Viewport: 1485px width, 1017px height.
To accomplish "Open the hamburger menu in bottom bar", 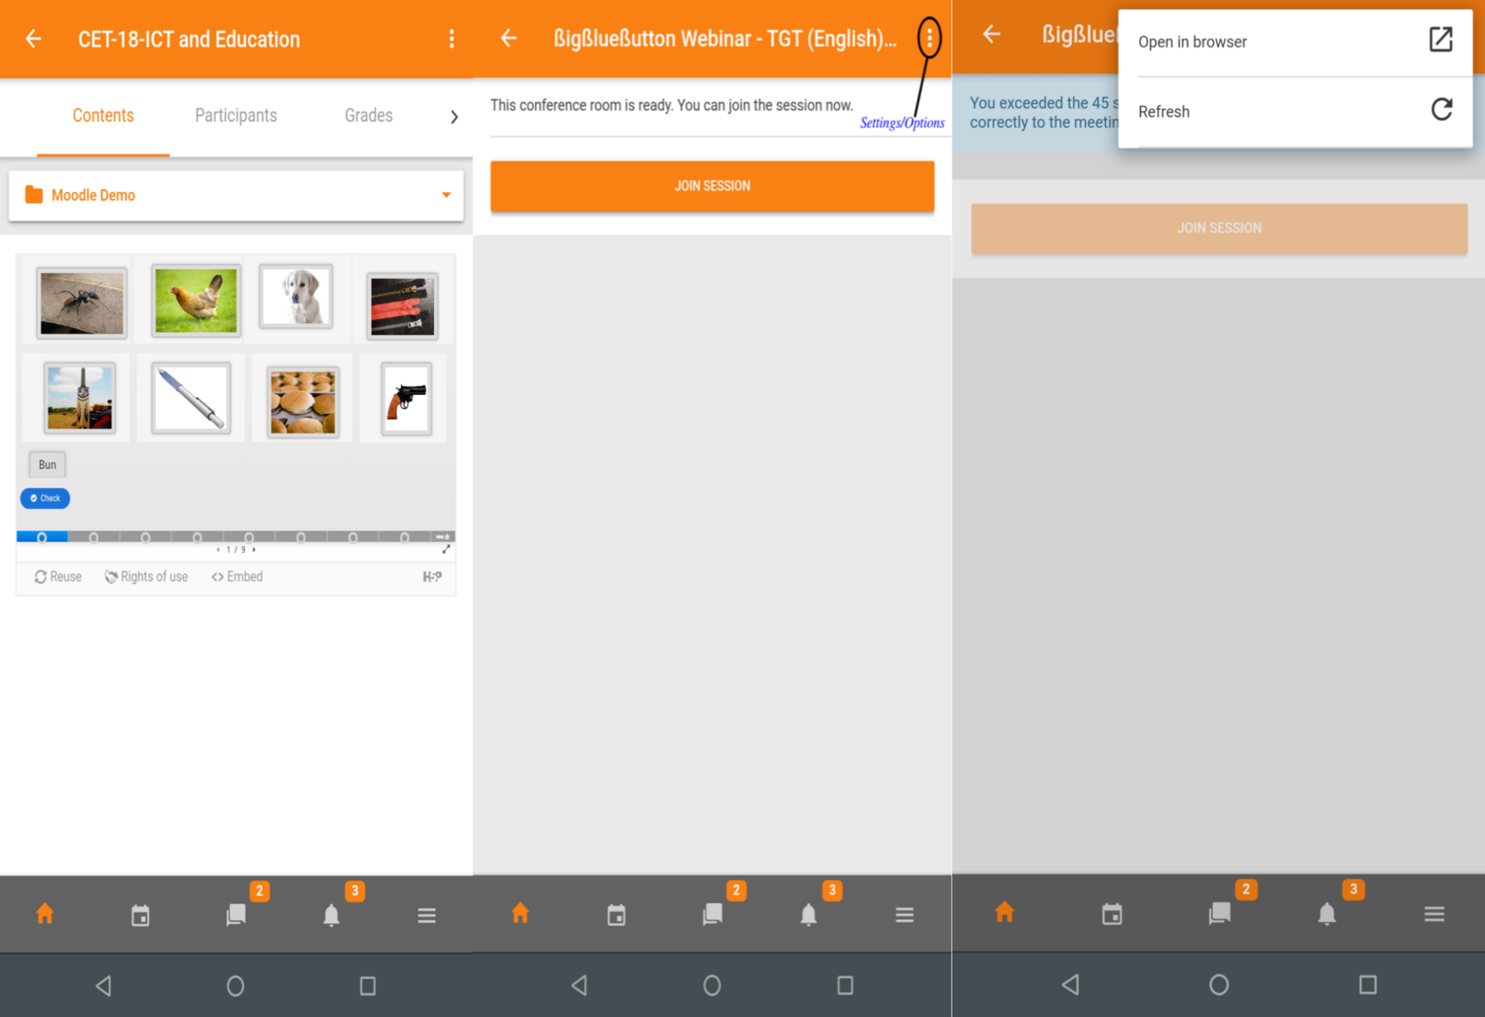I will [426, 914].
